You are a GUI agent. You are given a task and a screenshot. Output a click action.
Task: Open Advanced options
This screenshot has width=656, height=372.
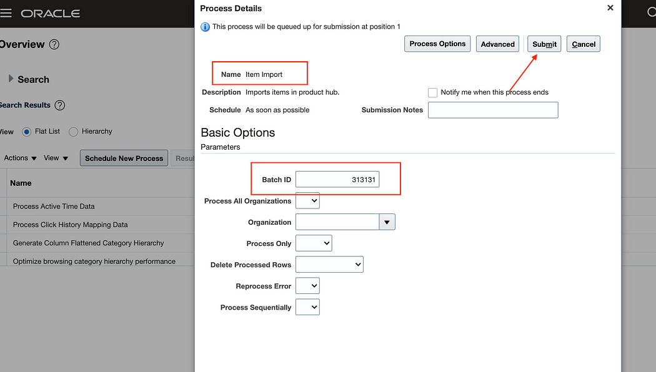[x=497, y=44]
